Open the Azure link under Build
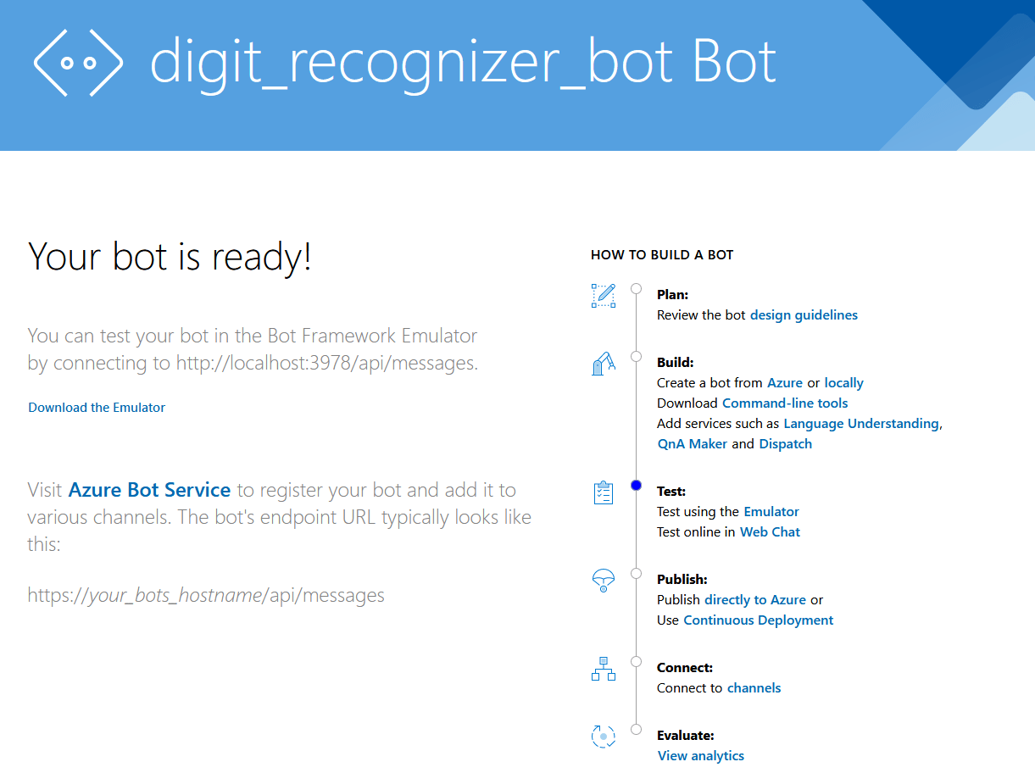The image size is (1035, 773). tap(785, 383)
